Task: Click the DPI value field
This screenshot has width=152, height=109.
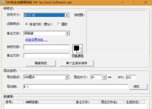Action: pyautogui.click(x=131, y=77)
